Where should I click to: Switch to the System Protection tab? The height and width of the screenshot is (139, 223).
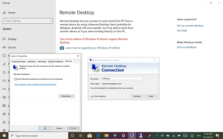[55, 62]
